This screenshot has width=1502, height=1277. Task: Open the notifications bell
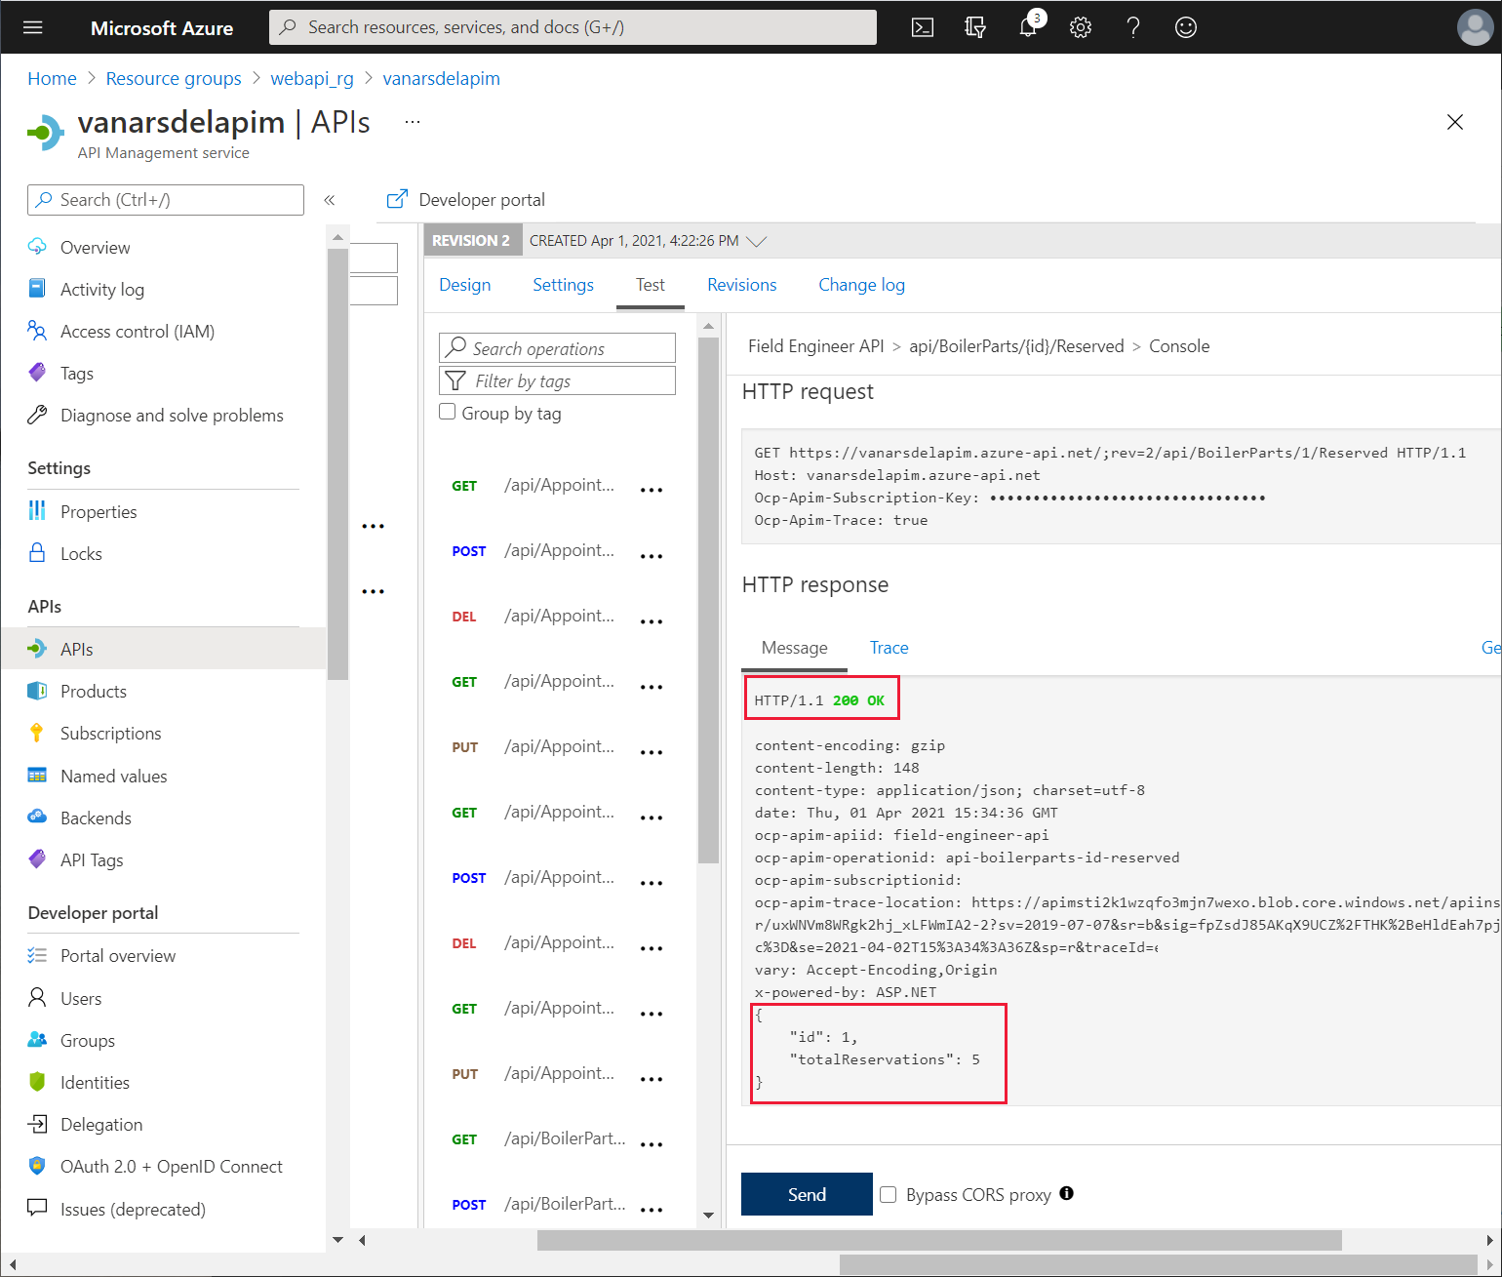tap(1028, 27)
